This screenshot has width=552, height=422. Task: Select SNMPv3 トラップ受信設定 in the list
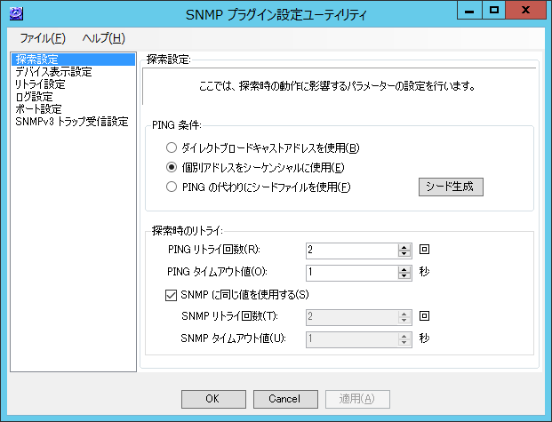click(72, 122)
